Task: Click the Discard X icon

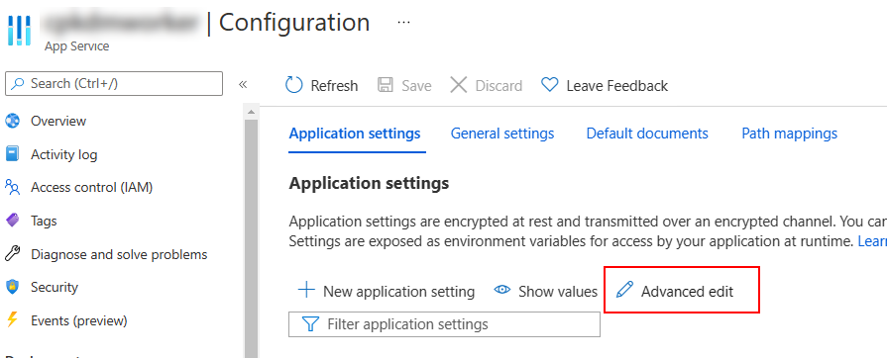Action: click(x=458, y=85)
